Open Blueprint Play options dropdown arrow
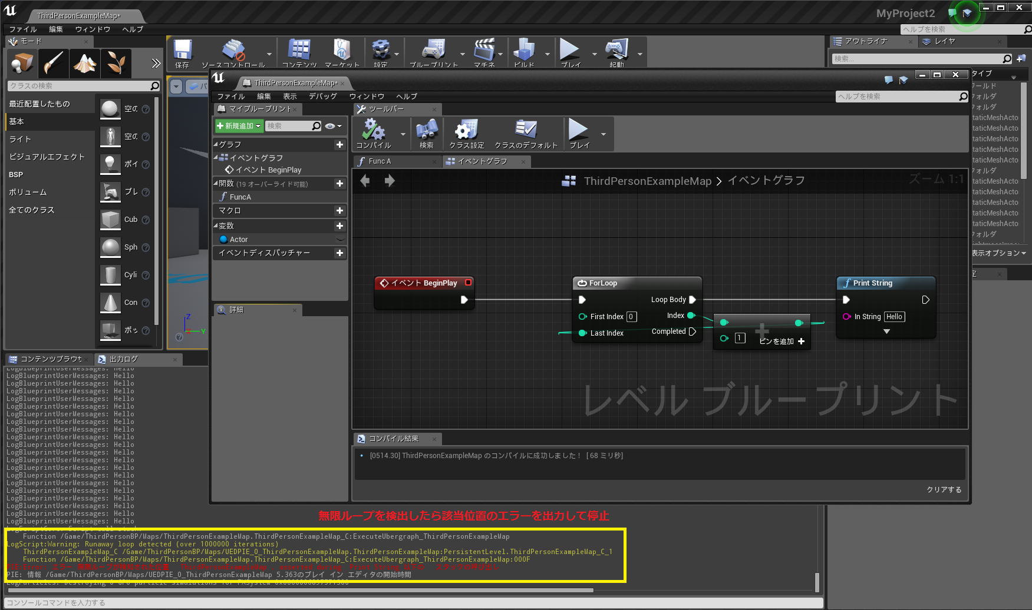The height and width of the screenshot is (610, 1032). click(604, 134)
